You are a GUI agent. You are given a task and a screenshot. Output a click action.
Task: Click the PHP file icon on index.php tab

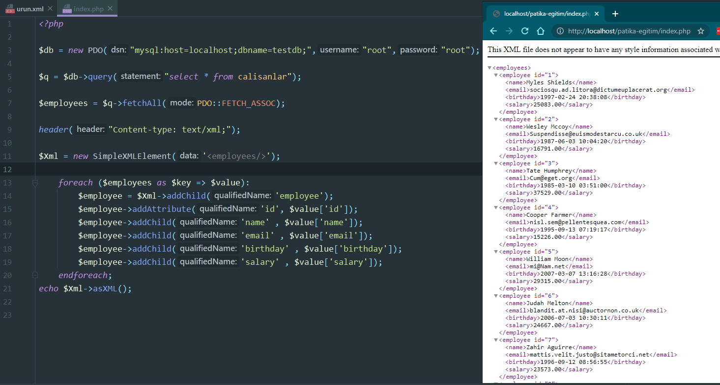[x=67, y=9]
